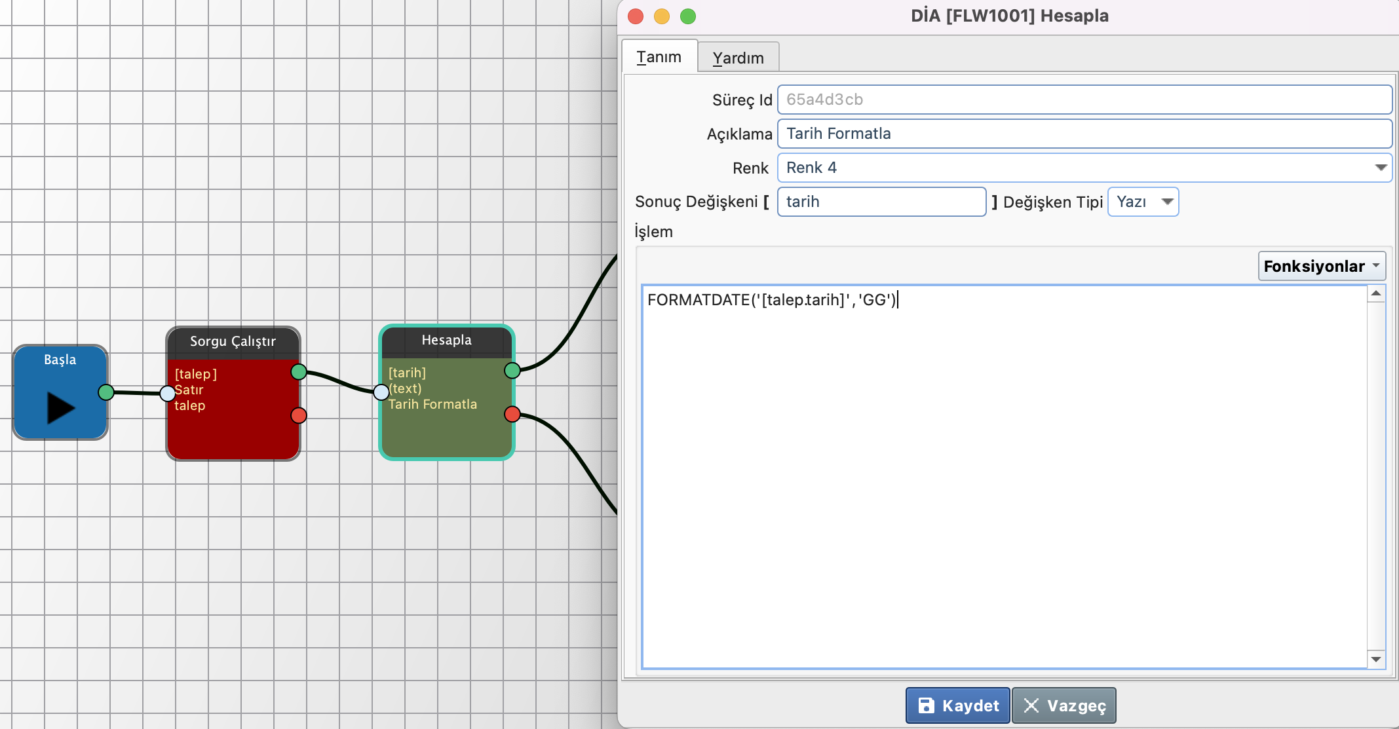1399x729 pixels.
Task: Click input port of Sorgu Çalıştır node
Action: coord(168,393)
